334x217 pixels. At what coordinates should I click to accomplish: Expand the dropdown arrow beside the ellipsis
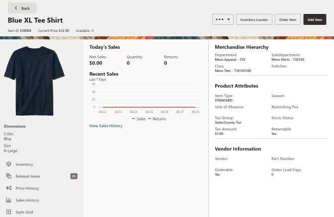(x=229, y=19)
